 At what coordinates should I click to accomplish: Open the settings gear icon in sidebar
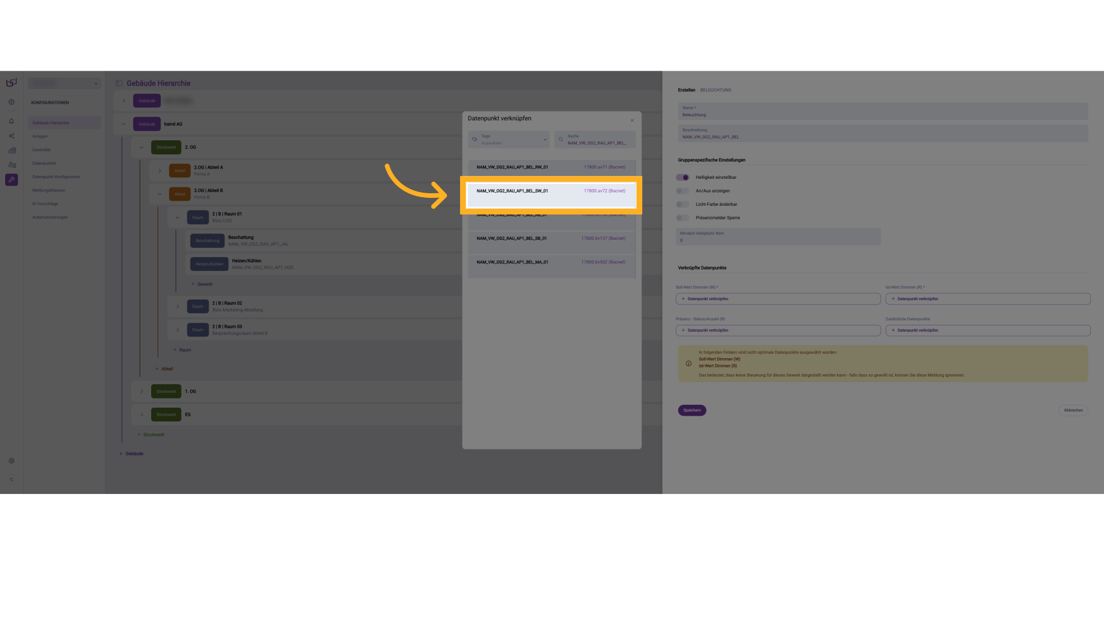tap(11, 461)
